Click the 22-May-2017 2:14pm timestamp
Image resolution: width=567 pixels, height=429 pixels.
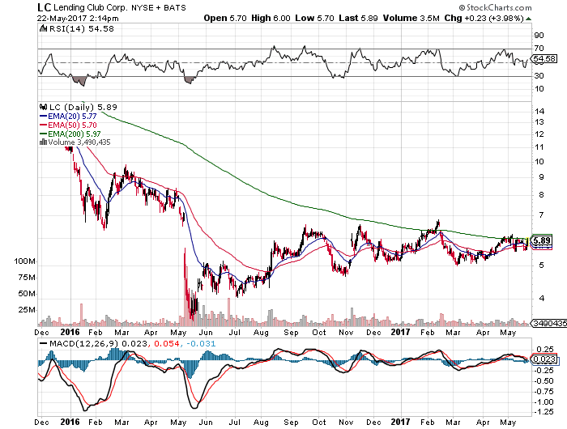[x=78, y=18]
